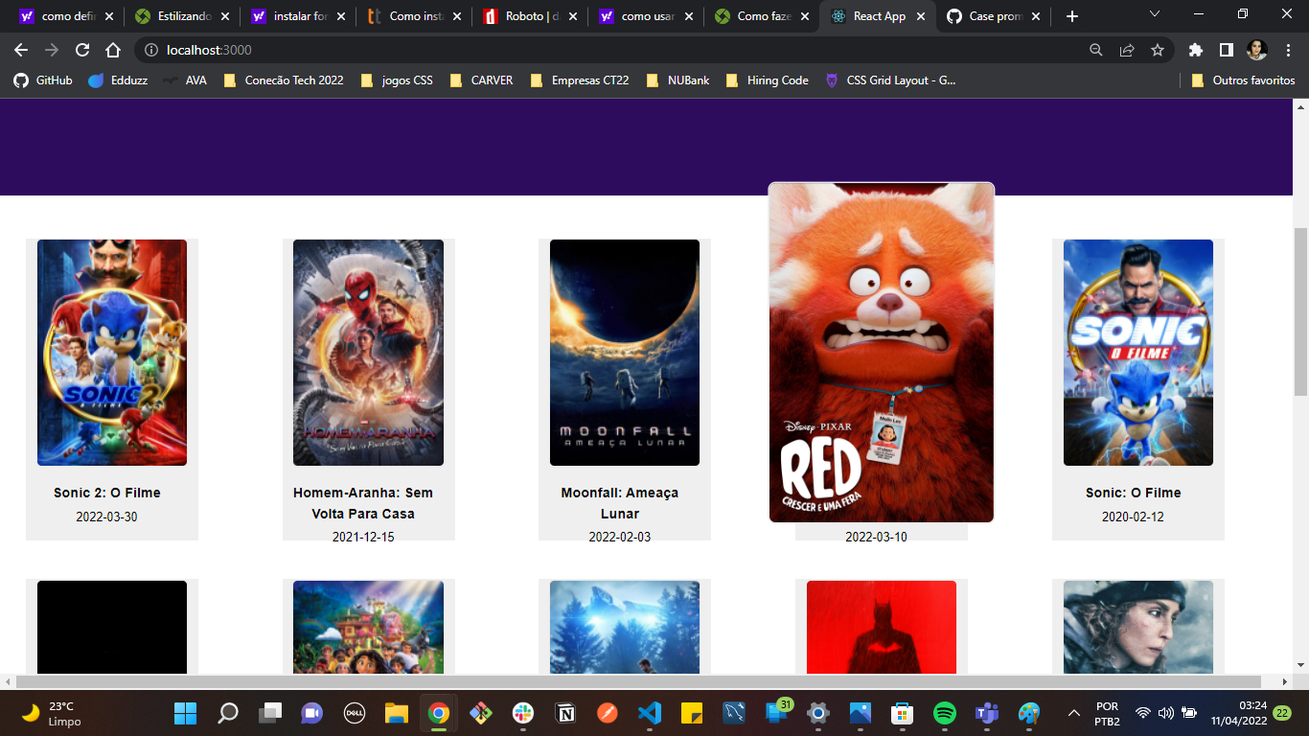Open Windows taskbar search
Screen dimensions: 1309x736
[228, 713]
